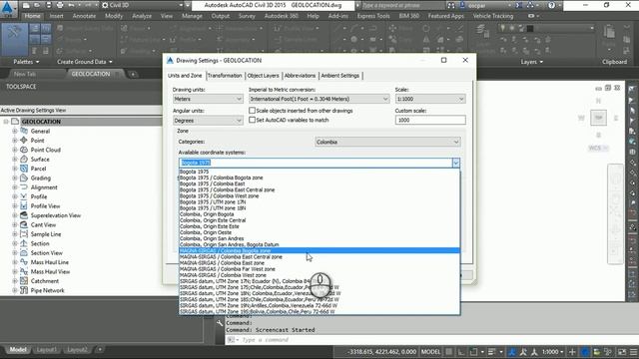Open the Categories dropdown showing Colombia
Image resolution: width=639 pixels, height=359 pixels.
click(387, 142)
